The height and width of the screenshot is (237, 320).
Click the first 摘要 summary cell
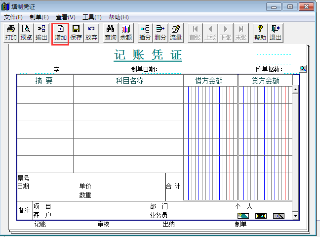pos(45,95)
